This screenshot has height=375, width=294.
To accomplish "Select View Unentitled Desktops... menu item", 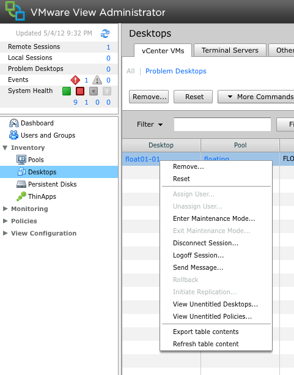I will (215, 304).
